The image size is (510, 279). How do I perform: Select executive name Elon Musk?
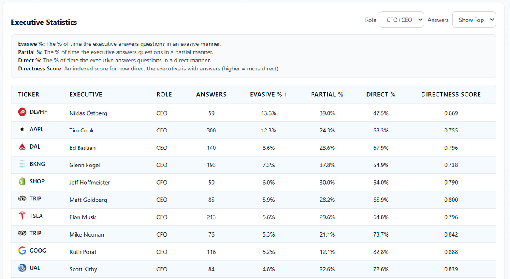[x=82, y=217]
